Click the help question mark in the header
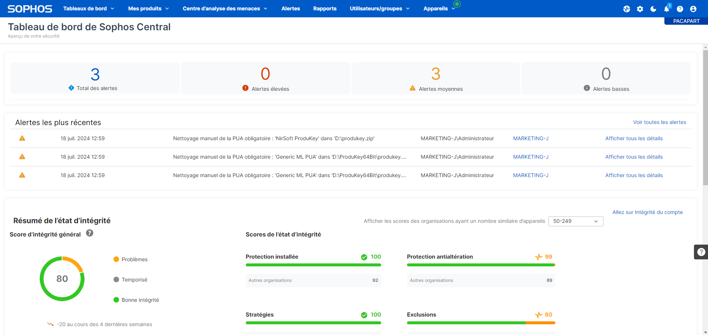Screen dimensions: 708x335 point(680,9)
